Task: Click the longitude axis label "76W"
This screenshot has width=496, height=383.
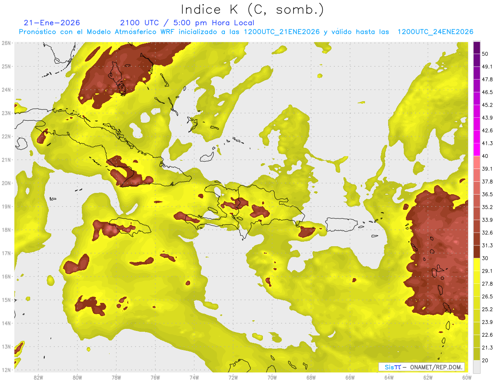Action: (155, 378)
